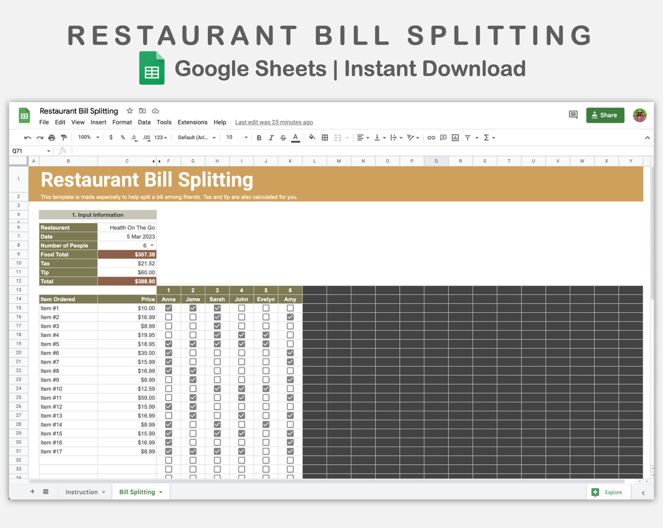Switch to the Instruction tab
This screenshot has width=663, height=528.
coord(82,492)
